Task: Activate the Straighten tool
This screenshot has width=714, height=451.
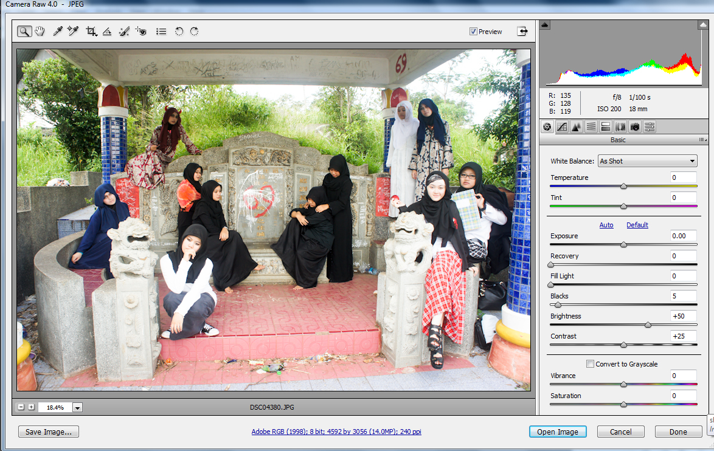Action: coord(107,31)
